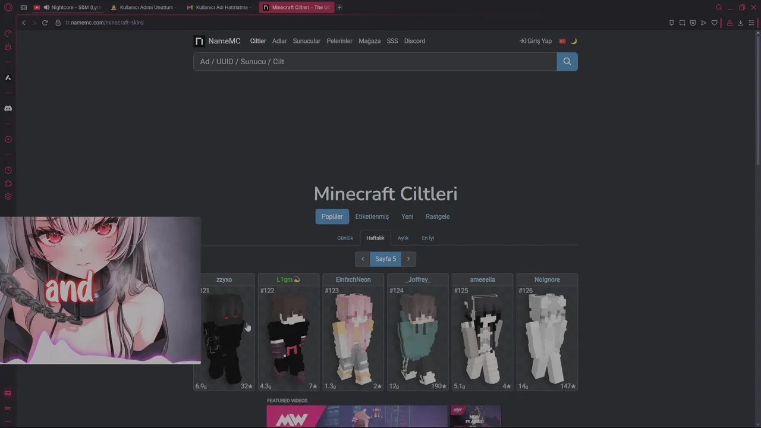Viewport: 761px width, 428px height.
Task: Open Aria AI icon in sidebar
Action: tap(8, 77)
